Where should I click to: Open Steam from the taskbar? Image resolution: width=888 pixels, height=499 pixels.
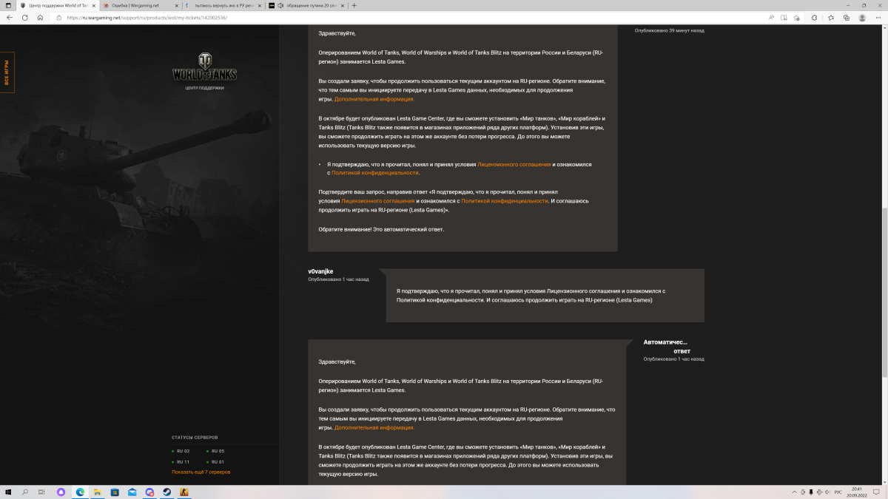click(x=166, y=492)
